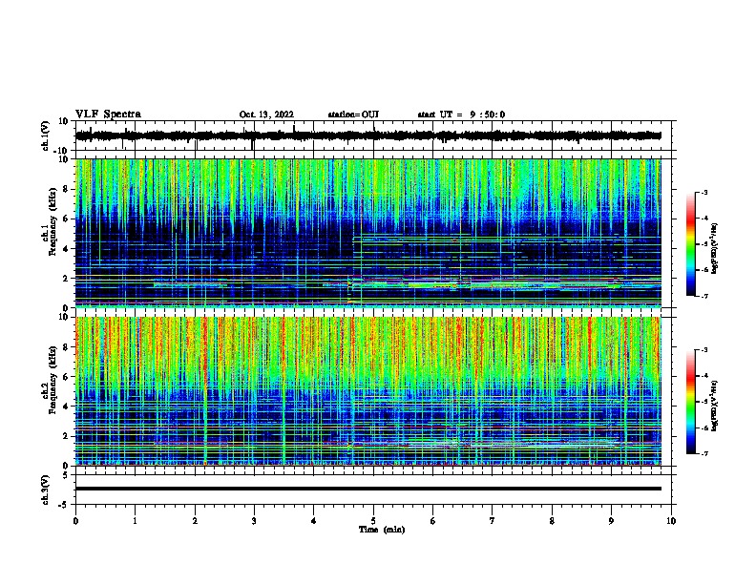Click the "2" kHz tick of ch.2 spectrogram

point(66,436)
